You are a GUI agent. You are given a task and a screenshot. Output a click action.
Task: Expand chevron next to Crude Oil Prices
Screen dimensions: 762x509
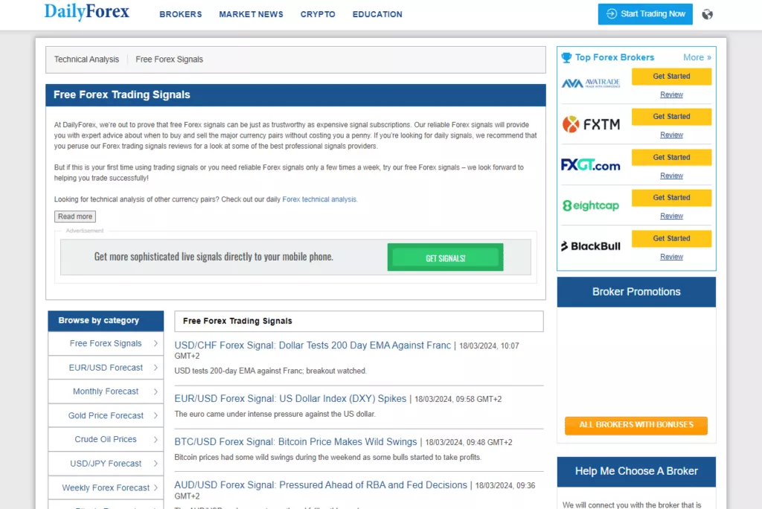click(x=156, y=440)
